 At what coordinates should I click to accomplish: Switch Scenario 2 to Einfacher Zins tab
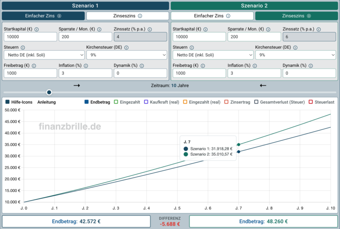point(212,16)
